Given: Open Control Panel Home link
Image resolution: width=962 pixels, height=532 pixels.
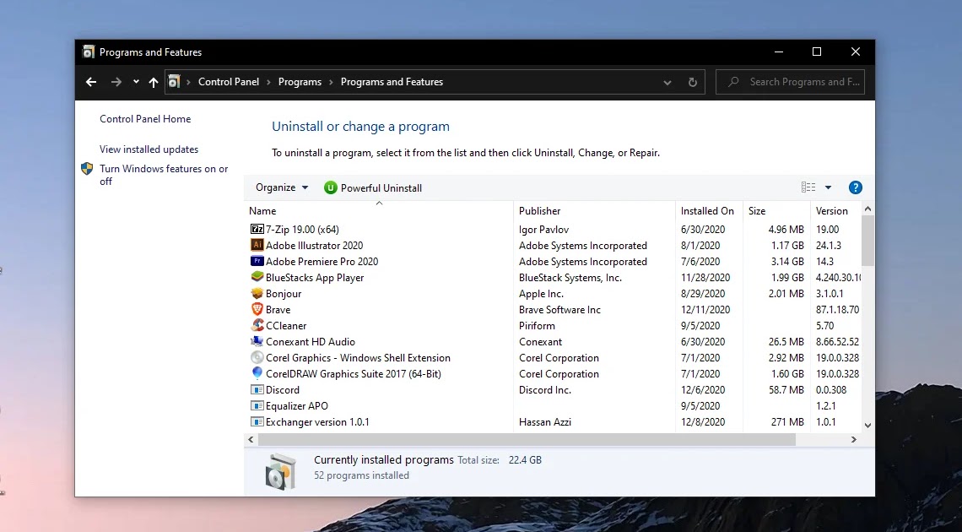Looking at the screenshot, I should click(x=145, y=119).
